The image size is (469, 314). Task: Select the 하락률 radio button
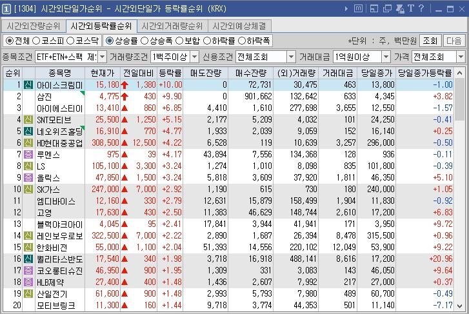(x=207, y=41)
